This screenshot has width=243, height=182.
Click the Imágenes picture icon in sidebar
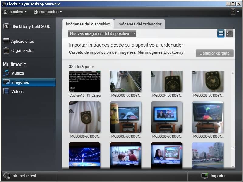point(6,82)
